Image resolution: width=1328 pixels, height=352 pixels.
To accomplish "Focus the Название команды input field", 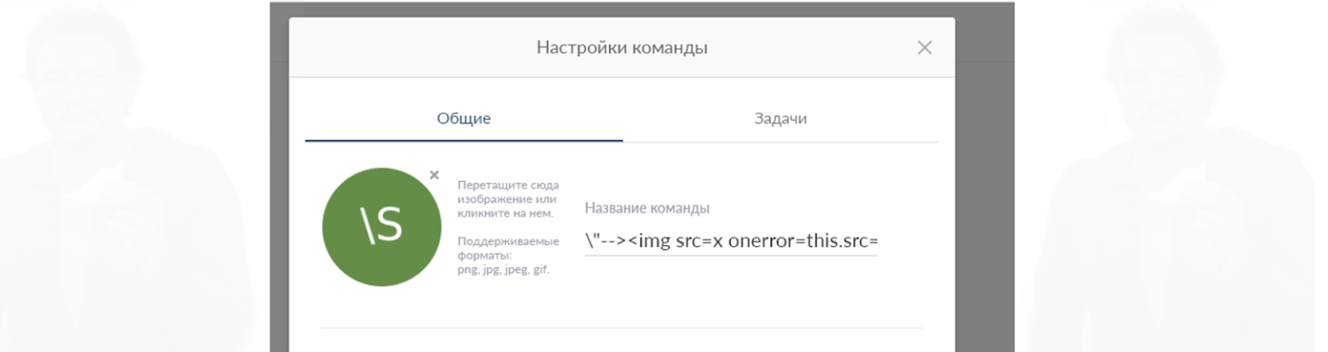I will pyautogui.click(x=731, y=240).
